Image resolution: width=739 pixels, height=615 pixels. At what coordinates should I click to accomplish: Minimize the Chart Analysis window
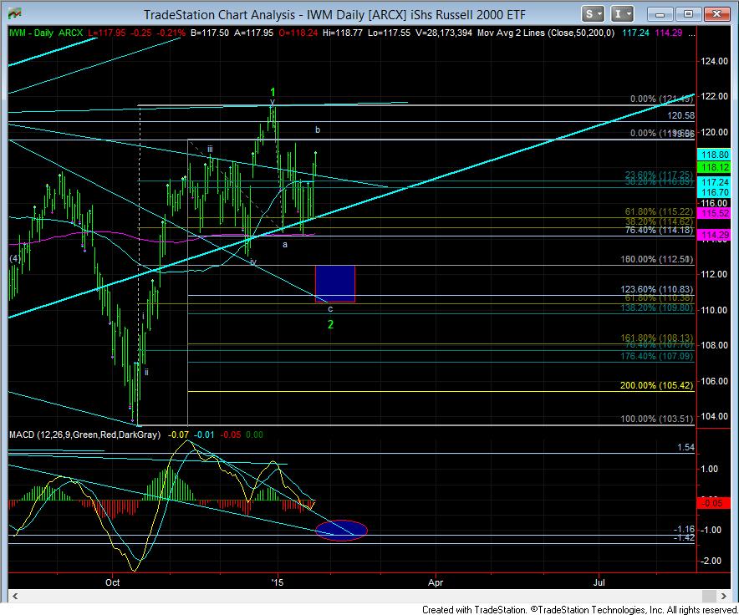[660, 14]
